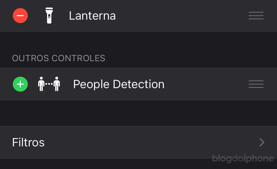Image resolution: width=277 pixels, height=169 pixels.
Task: Tap the People Detection label
Action: coord(119,84)
